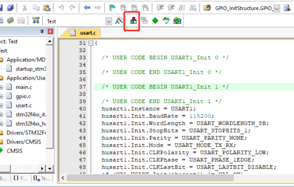Select the Drivers/STM32F4 folder
The height and width of the screenshot is (187, 294).
click(x=26, y=132)
